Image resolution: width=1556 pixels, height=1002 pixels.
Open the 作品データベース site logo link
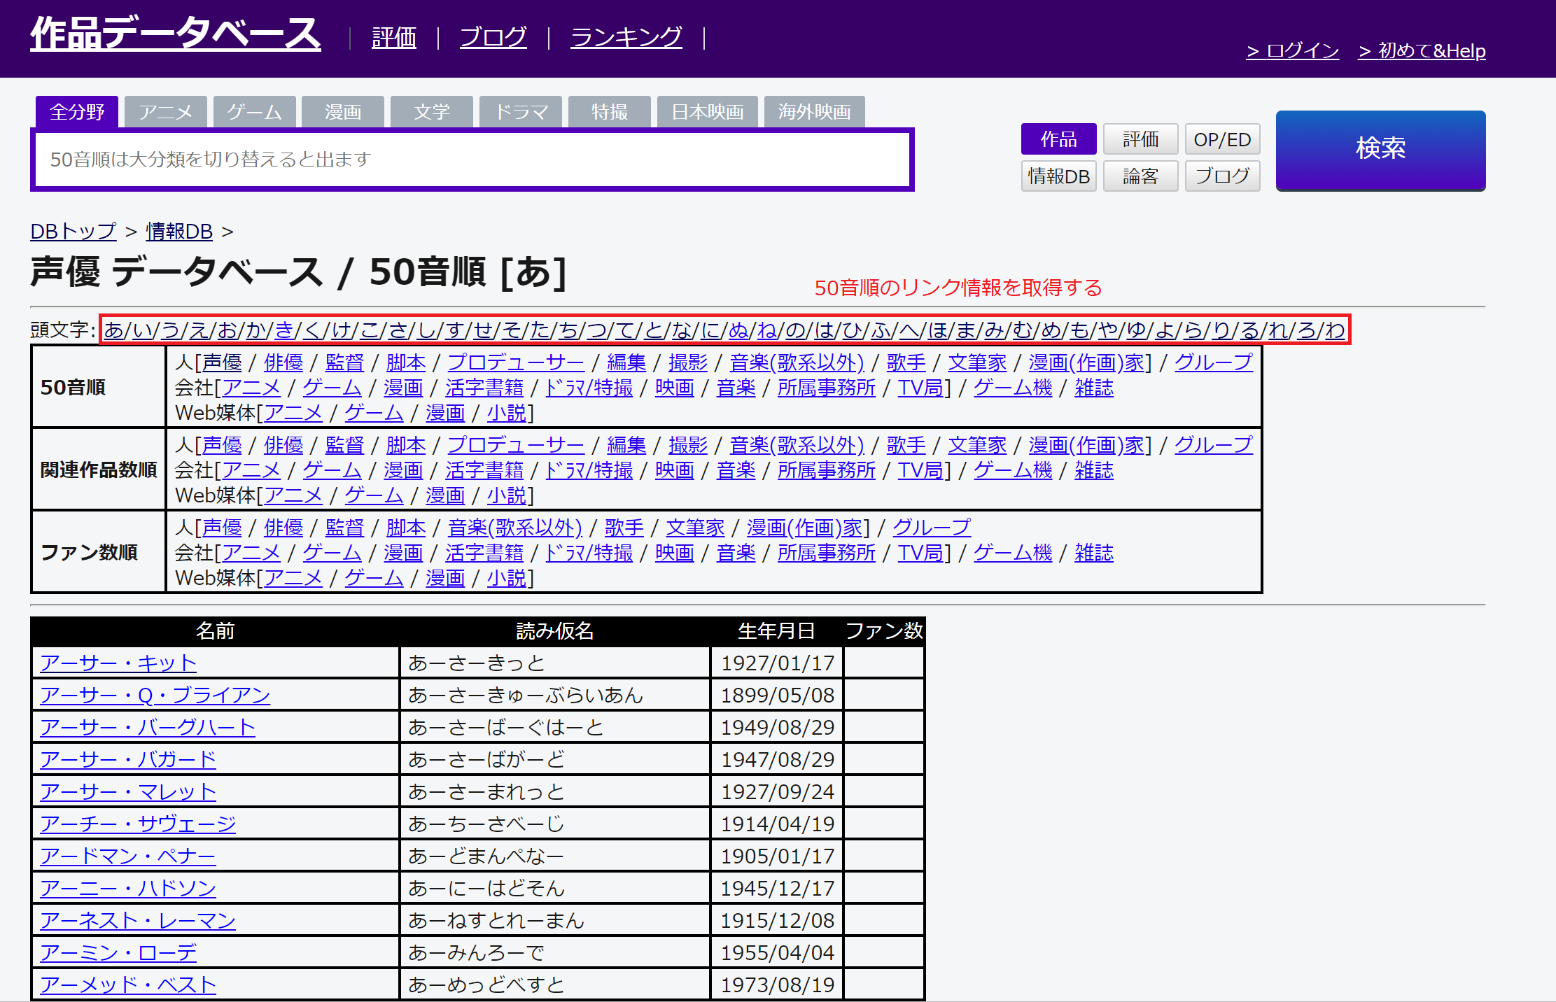(175, 33)
